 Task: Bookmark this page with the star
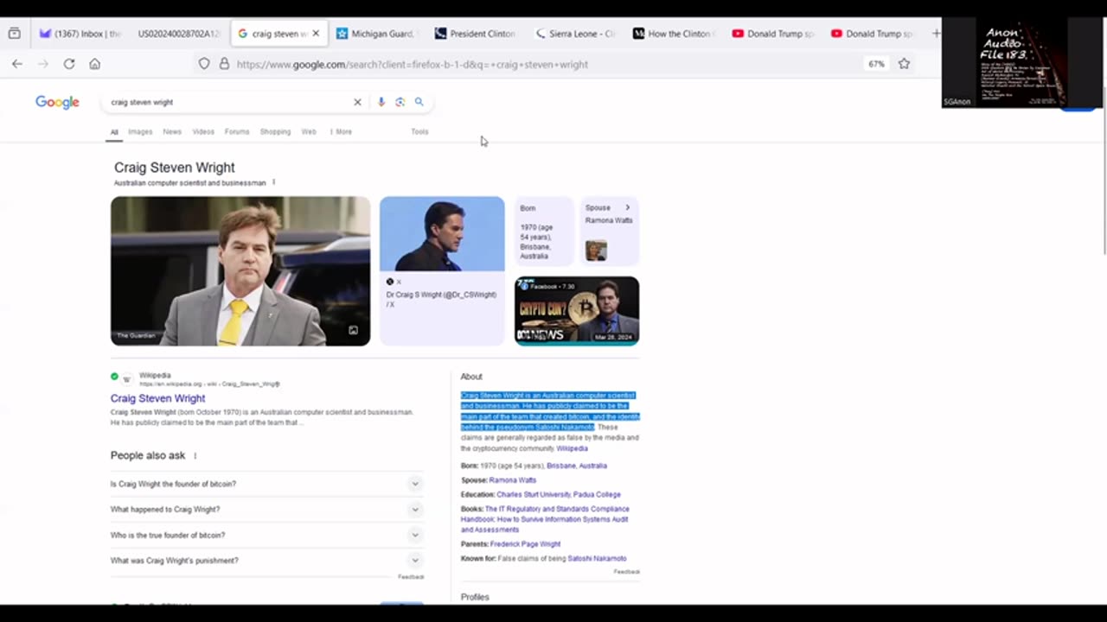(904, 64)
